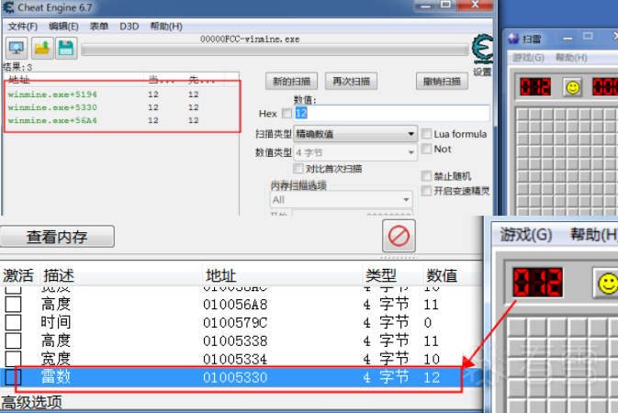Activate checkbox for 时间 row
Viewport: 618px width, 413px height.
13,322
